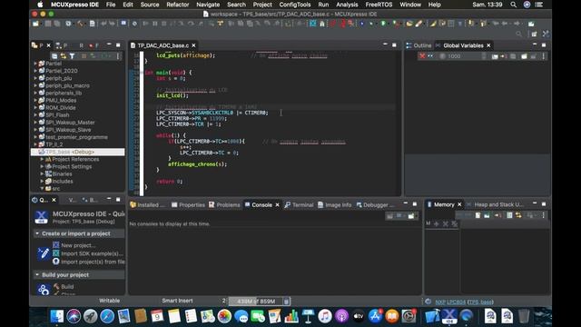Minimize the editor area
This screenshot has width=581, height=327.
(x=385, y=45)
